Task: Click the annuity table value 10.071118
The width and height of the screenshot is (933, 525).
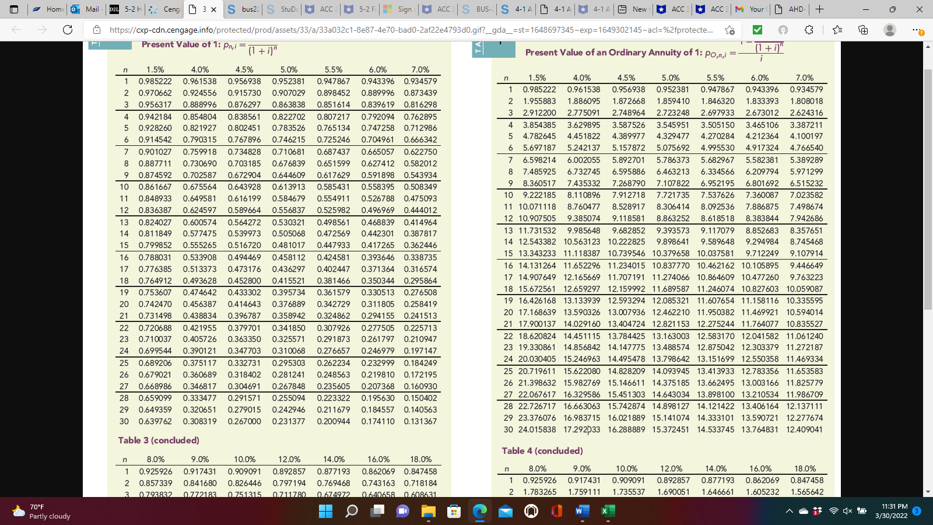Action: pos(537,206)
